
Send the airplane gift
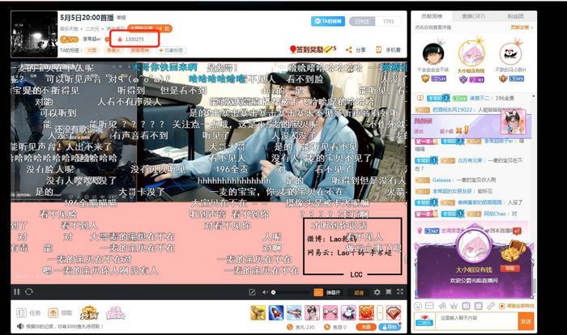click(x=294, y=312)
